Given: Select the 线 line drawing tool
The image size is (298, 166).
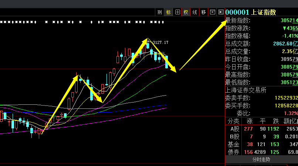Looking at the screenshot, I should (x=194, y=12).
